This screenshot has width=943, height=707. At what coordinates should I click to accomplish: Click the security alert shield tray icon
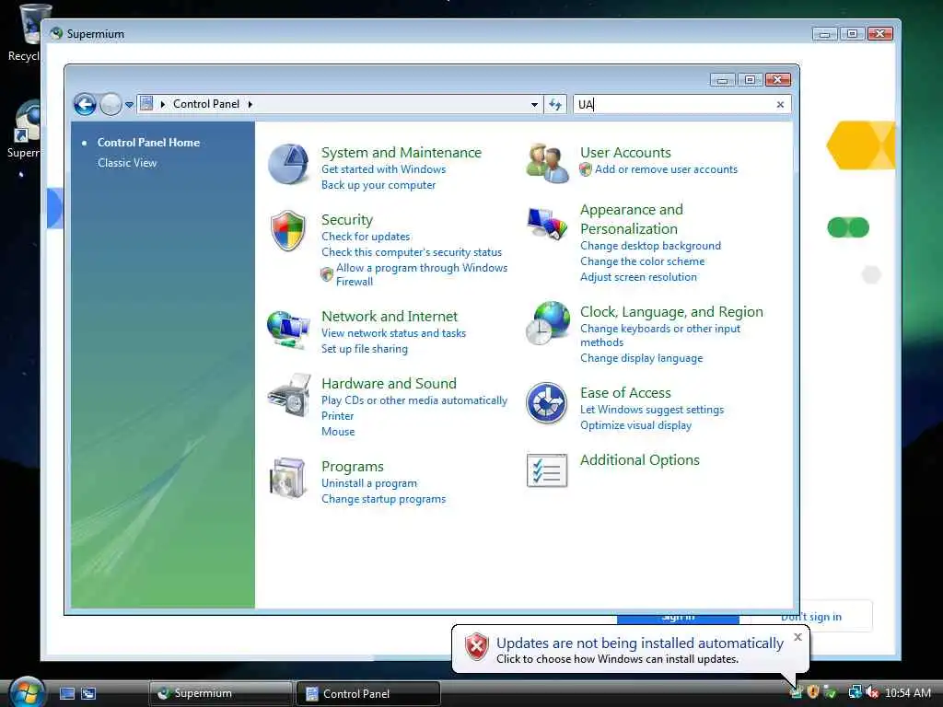pyautogui.click(x=813, y=692)
